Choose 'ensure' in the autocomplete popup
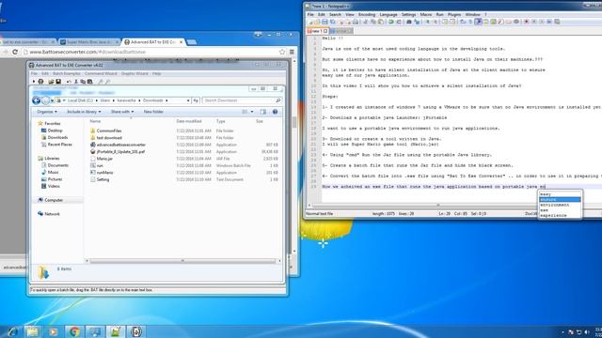Screen dimensions: 602x338 560,200
